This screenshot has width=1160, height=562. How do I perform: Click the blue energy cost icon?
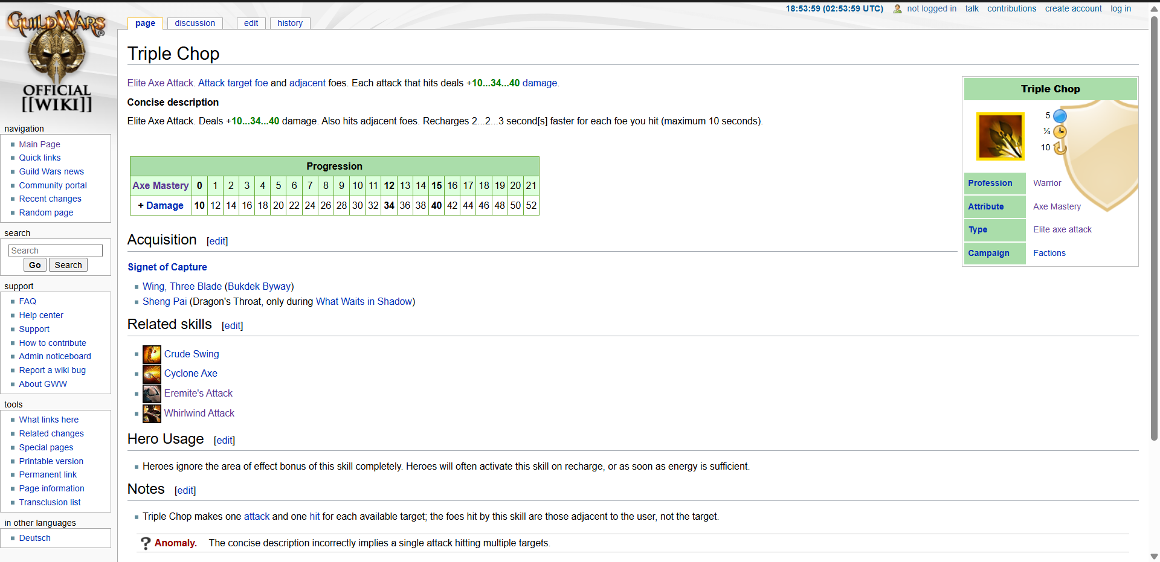pos(1060,116)
